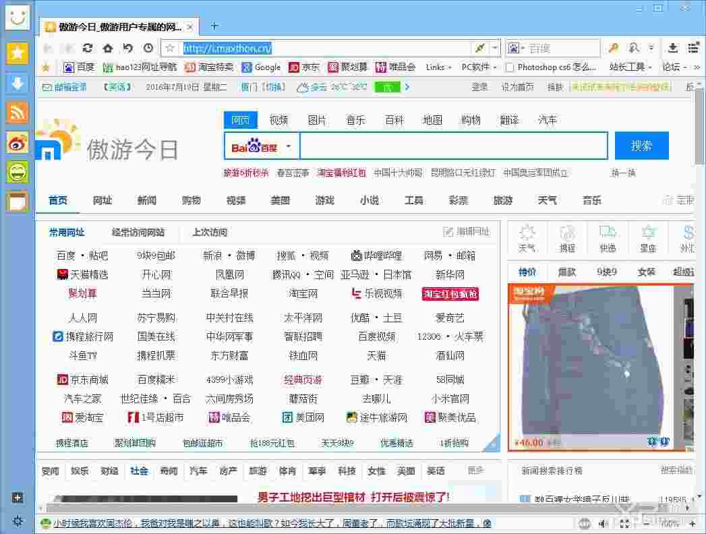The image size is (706, 534).
Task: Click 邮箱登录 at the top of the page
Action: coord(65,87)
